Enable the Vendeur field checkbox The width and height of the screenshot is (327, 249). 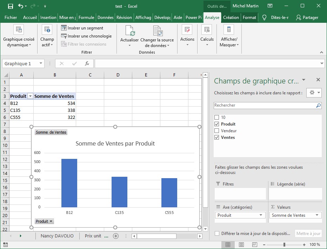[217, 131]
